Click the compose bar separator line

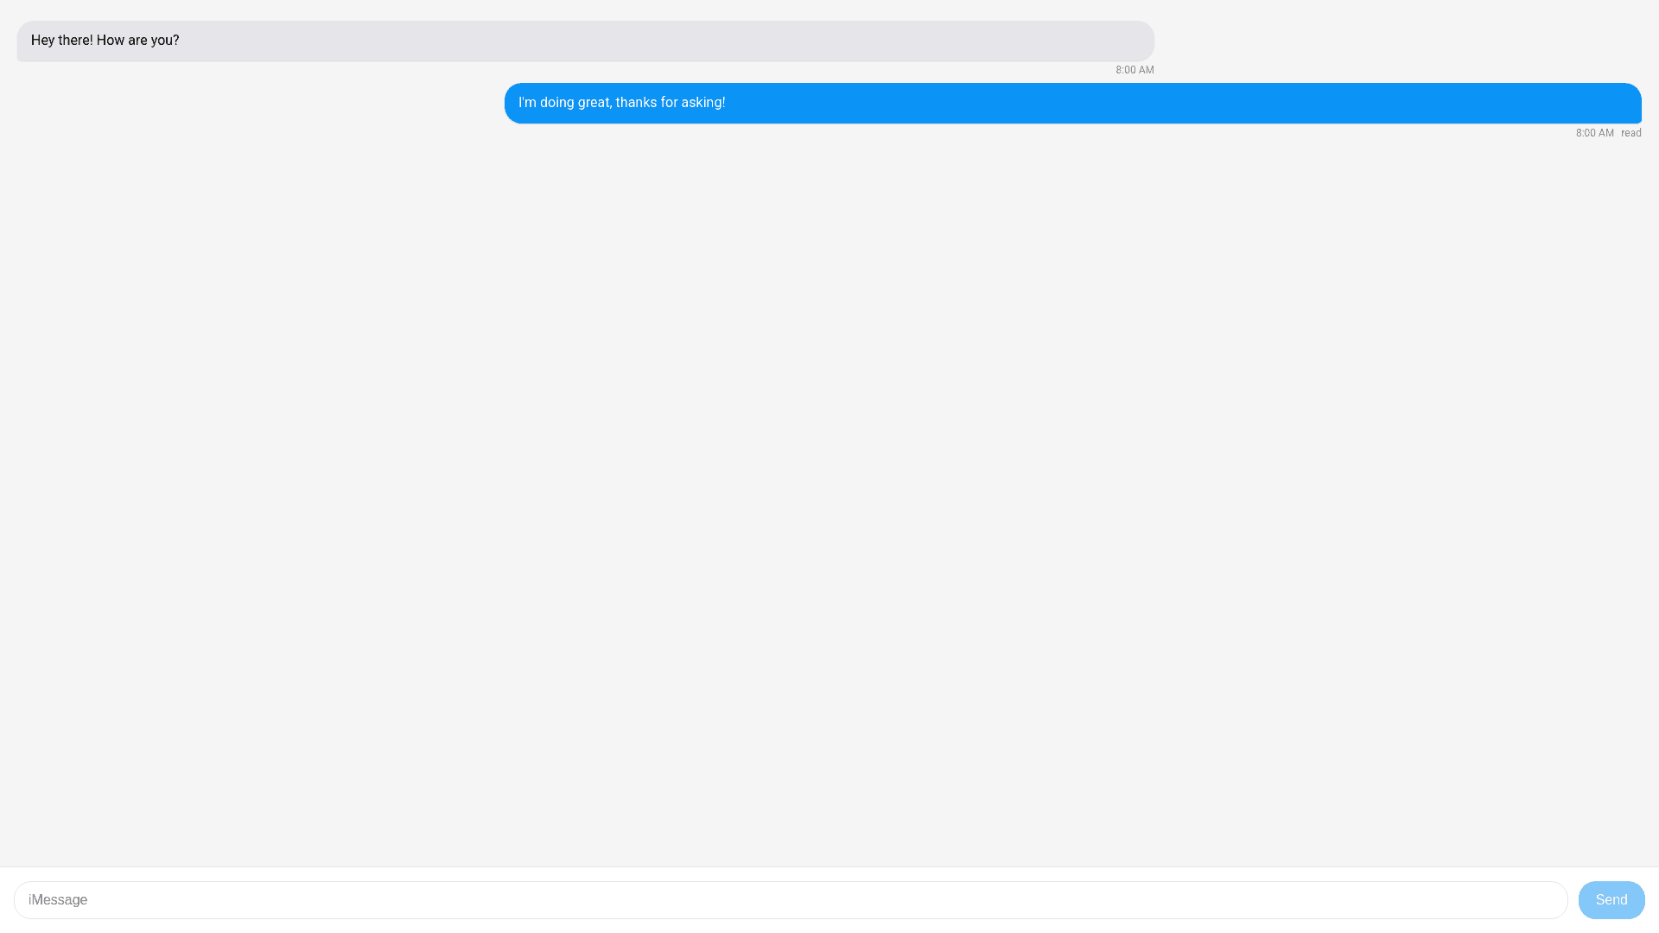click(x=829, y=868)
